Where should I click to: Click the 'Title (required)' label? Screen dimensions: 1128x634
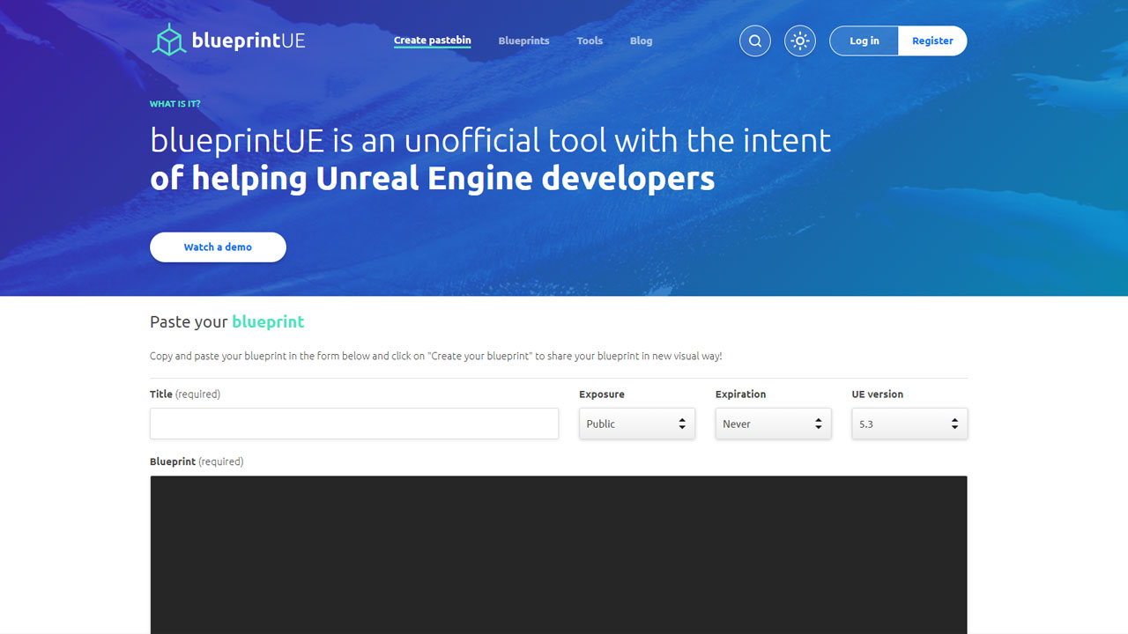click(185, 394)
